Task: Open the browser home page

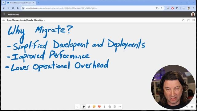Action: click(18, 8)
